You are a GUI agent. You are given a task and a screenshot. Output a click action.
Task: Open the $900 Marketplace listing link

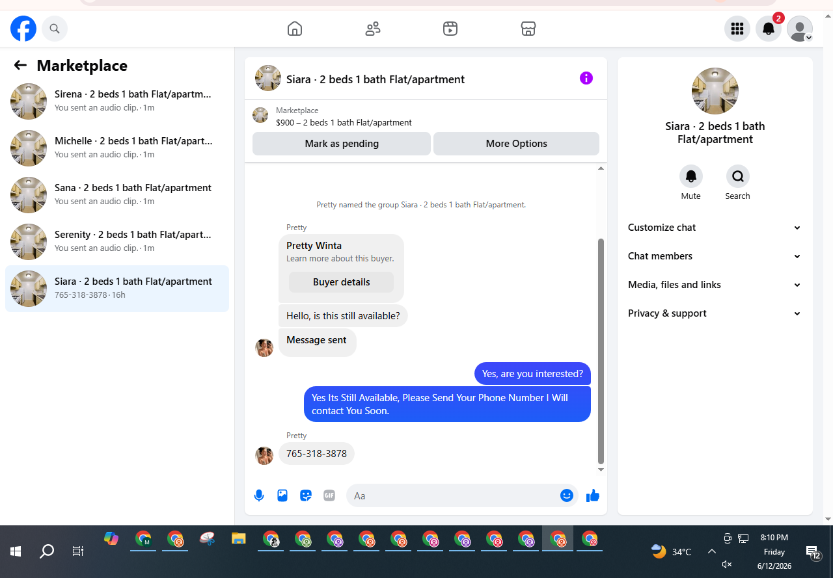[344, 122]
